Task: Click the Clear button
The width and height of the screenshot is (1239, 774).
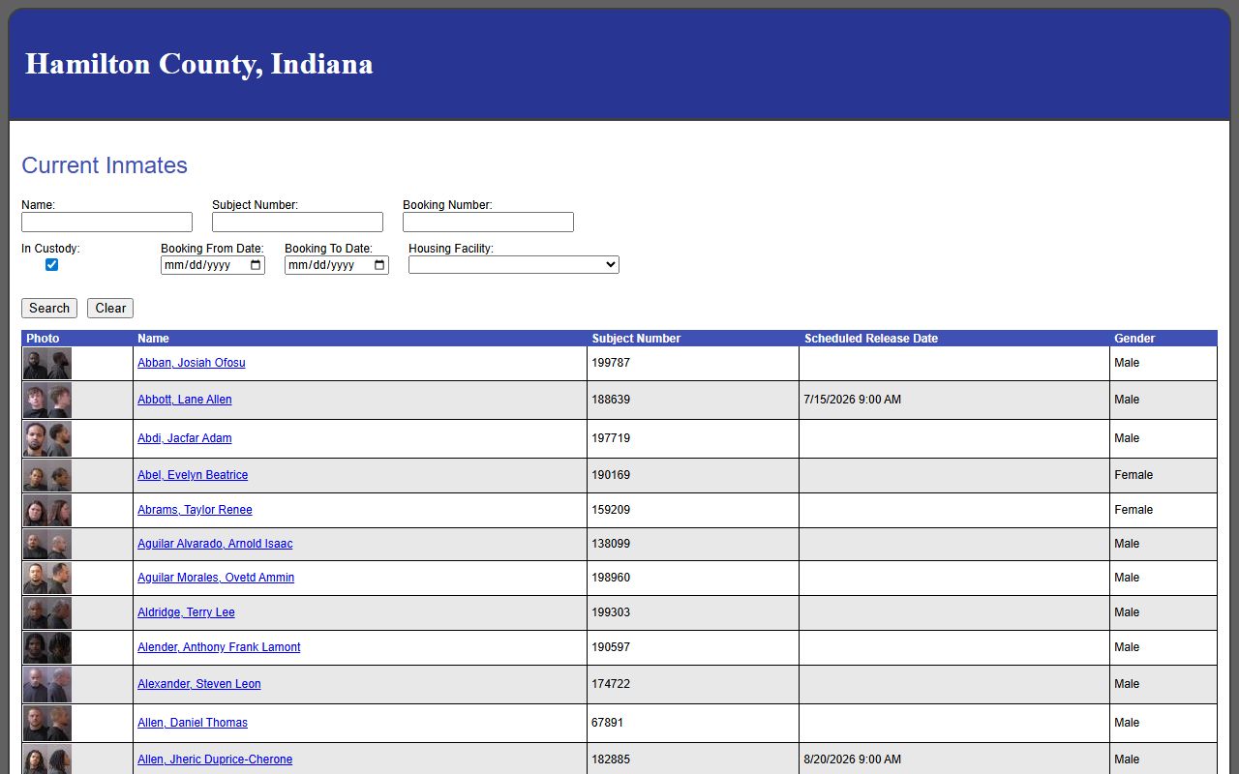Action: [x=110, y=308]
